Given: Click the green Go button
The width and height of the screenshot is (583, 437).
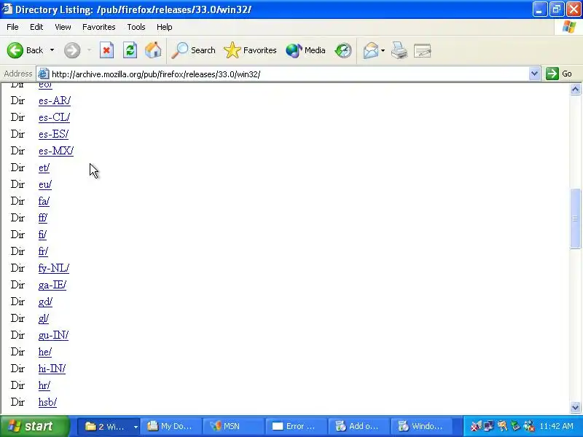Looking at the screenshot, I should pos(559,74).
